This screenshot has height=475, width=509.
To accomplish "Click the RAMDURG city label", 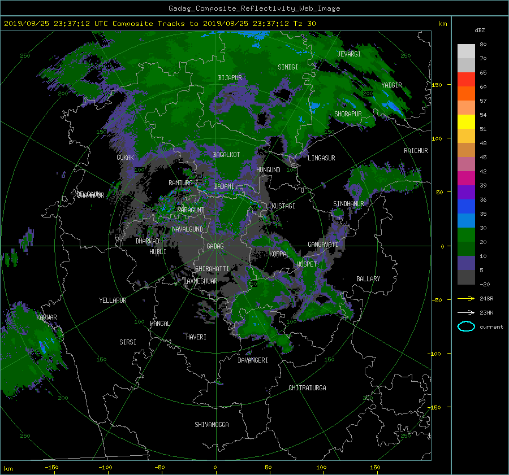I will 180,183.
